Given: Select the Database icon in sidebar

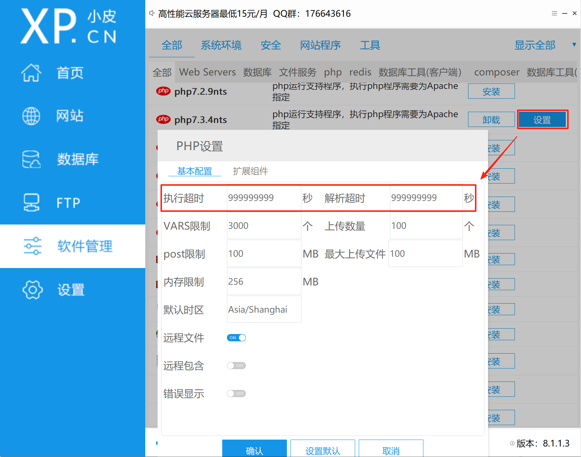Looking at the screenshot, I should 31,160.
